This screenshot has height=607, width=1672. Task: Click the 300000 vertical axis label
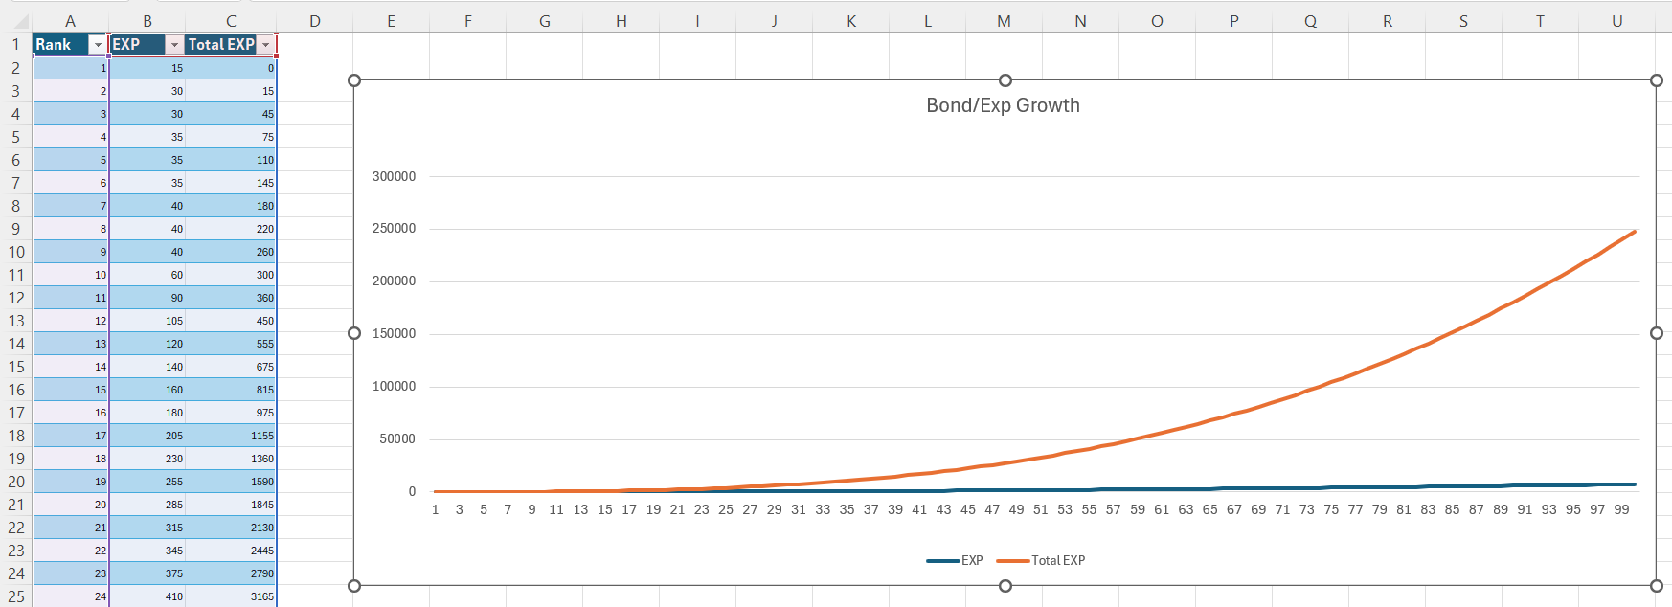[394, 176]
